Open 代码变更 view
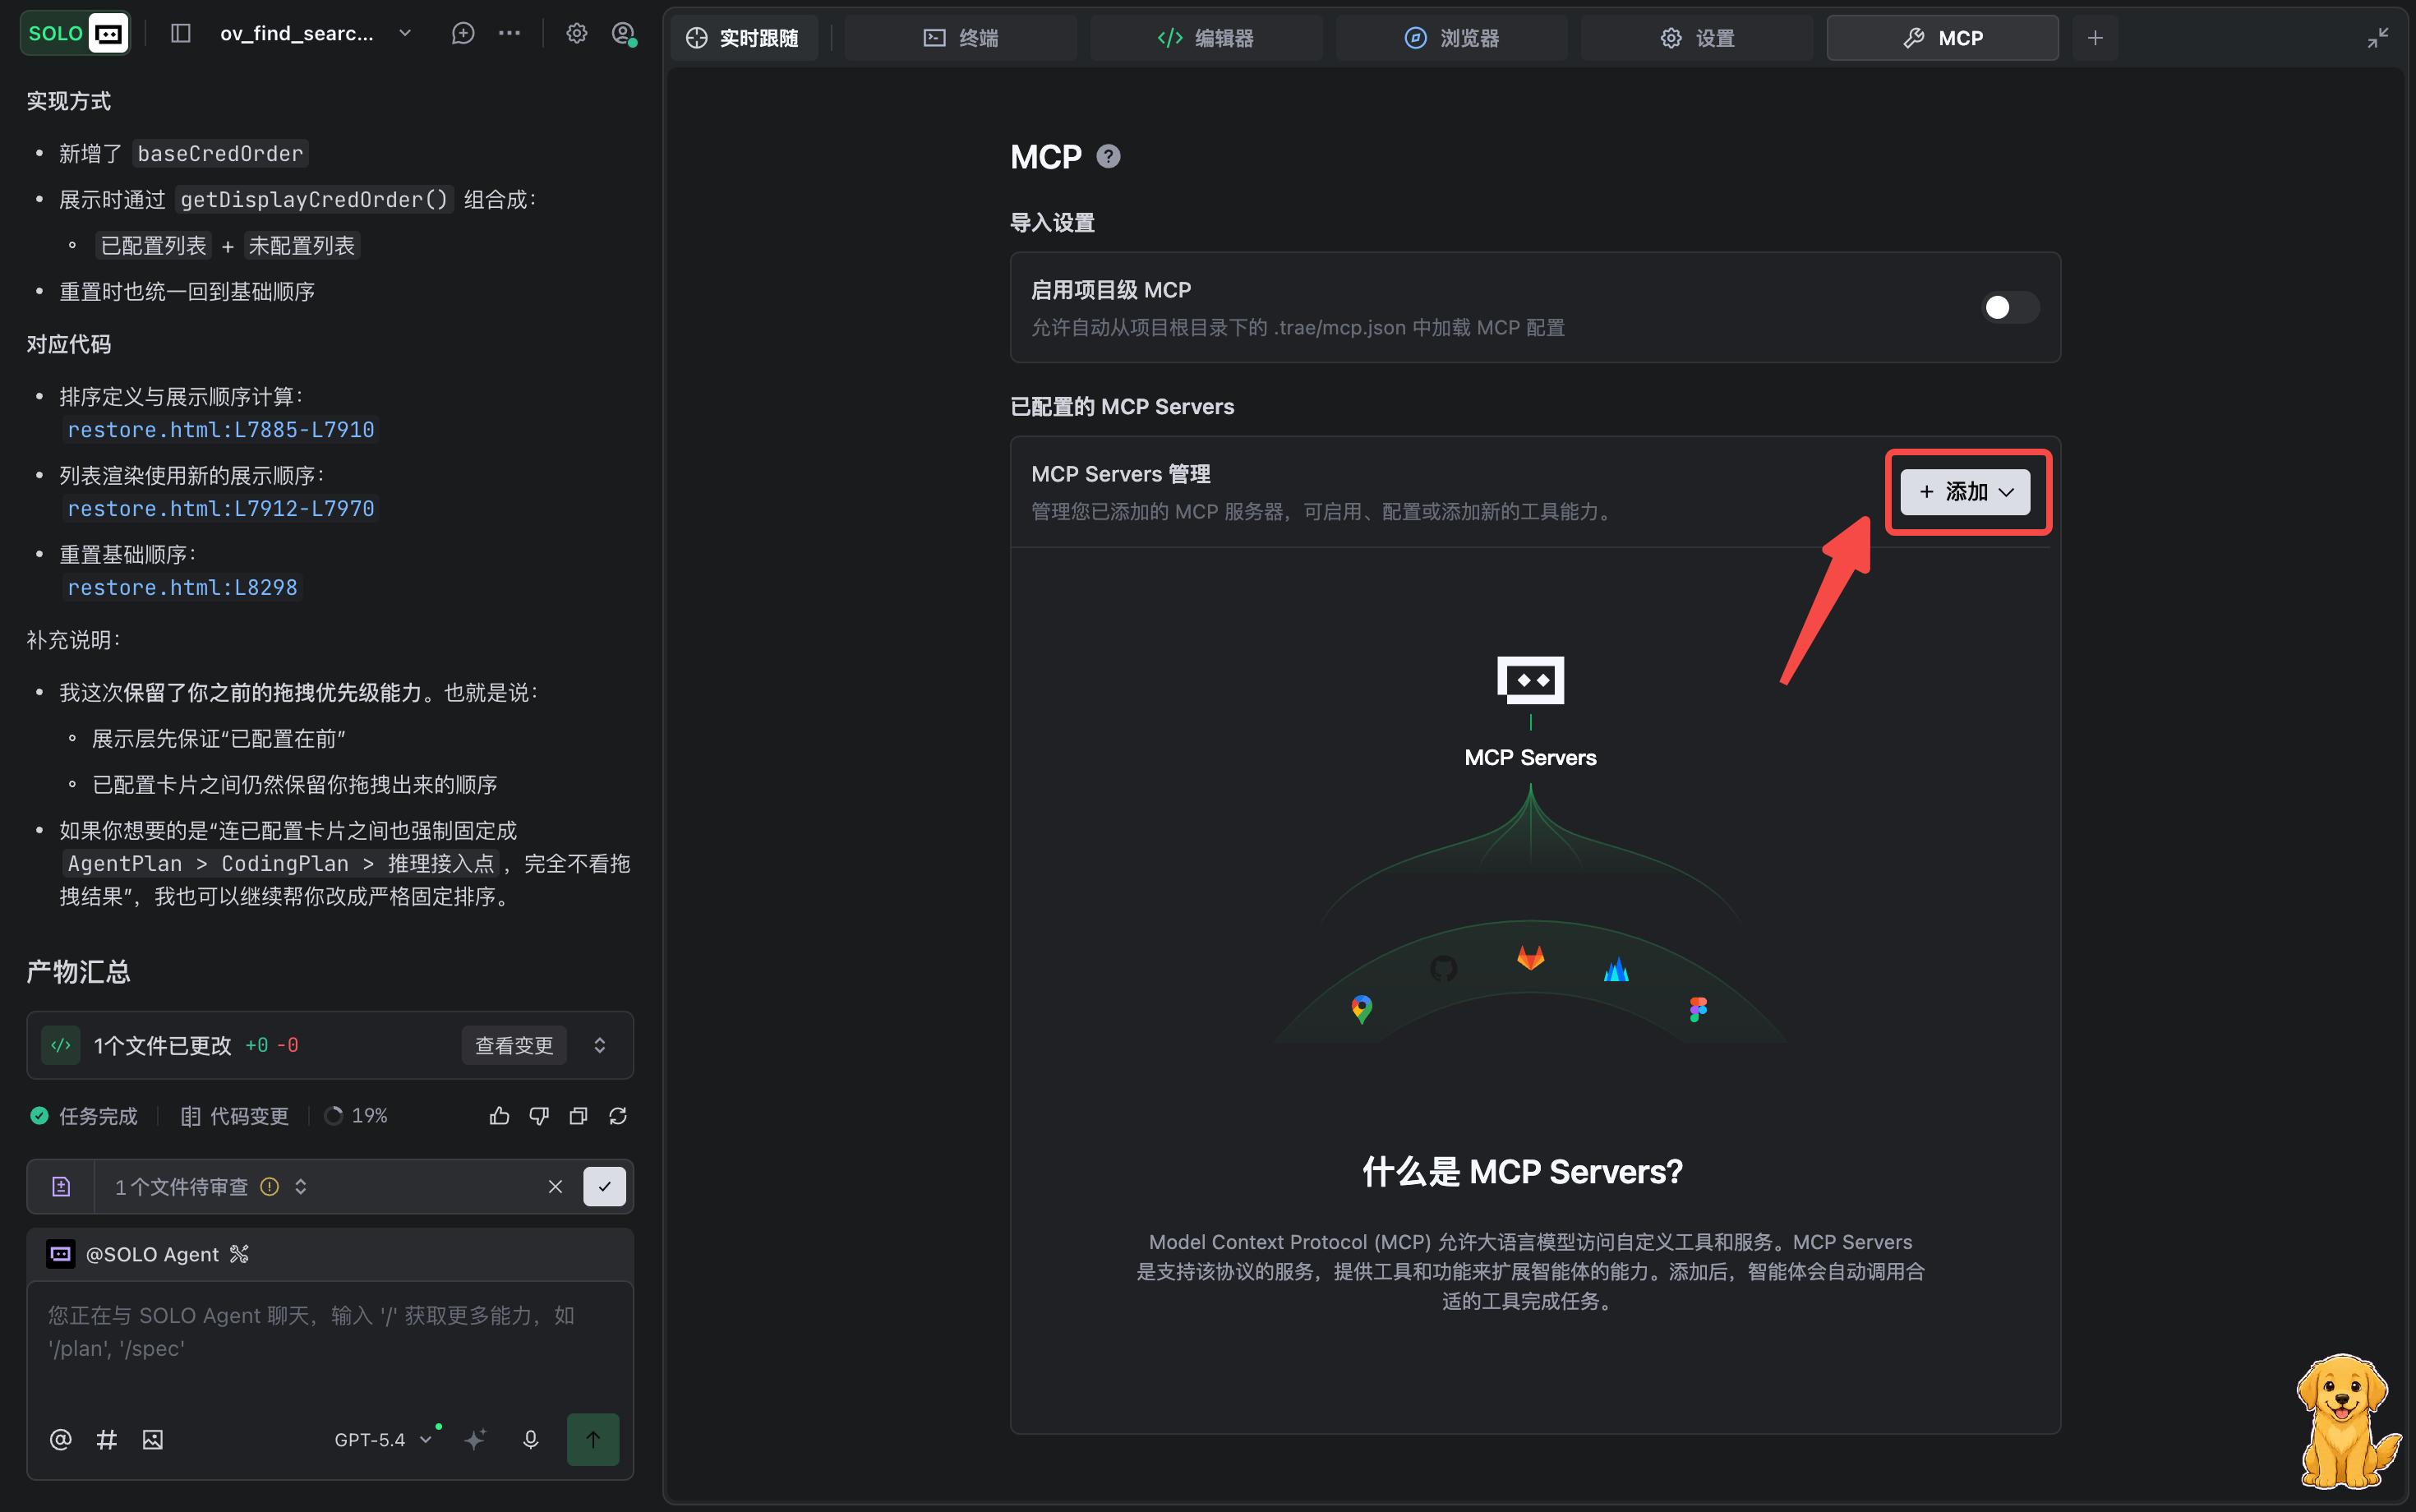Image resolution: width=2416 pixels, height=1512 pixels. pos(235,1116)
